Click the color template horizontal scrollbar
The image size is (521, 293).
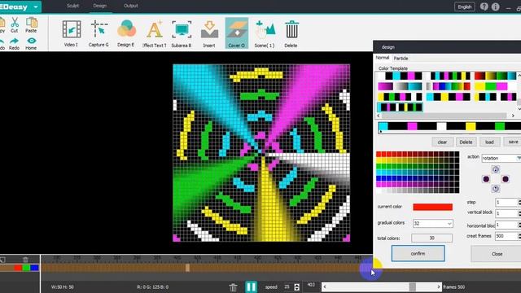pos(444,116)
